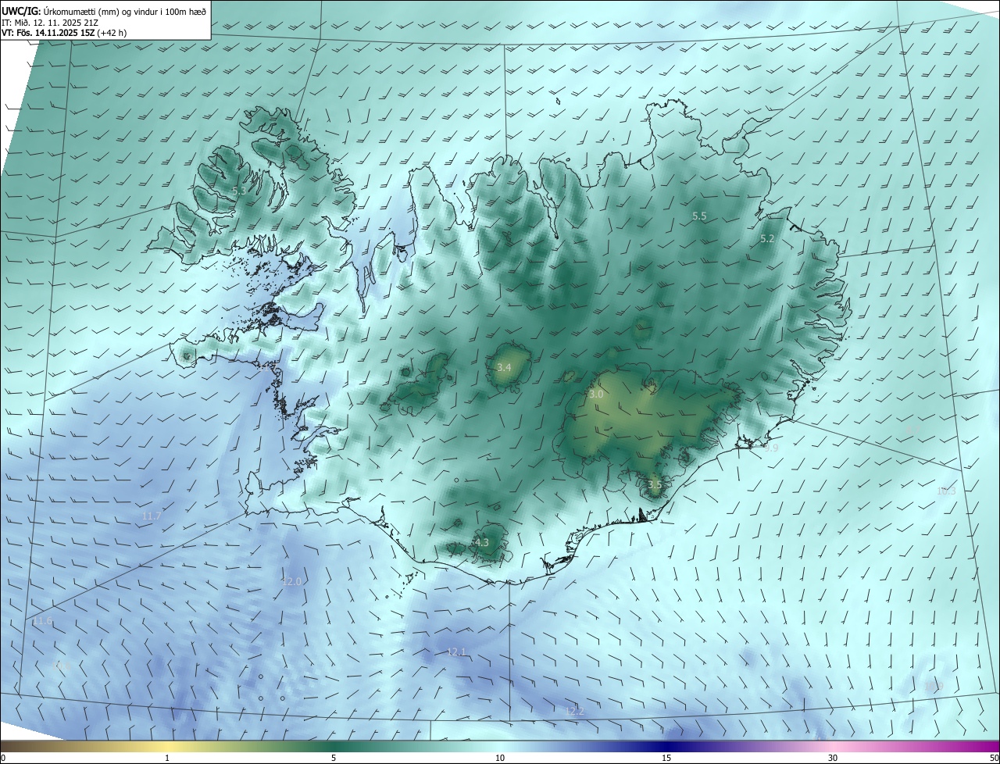This screenshot has height=764, width=1000.
Task: Click the 3.5 value label on the map
Action: pyautogui.click(x=655, y=484)
